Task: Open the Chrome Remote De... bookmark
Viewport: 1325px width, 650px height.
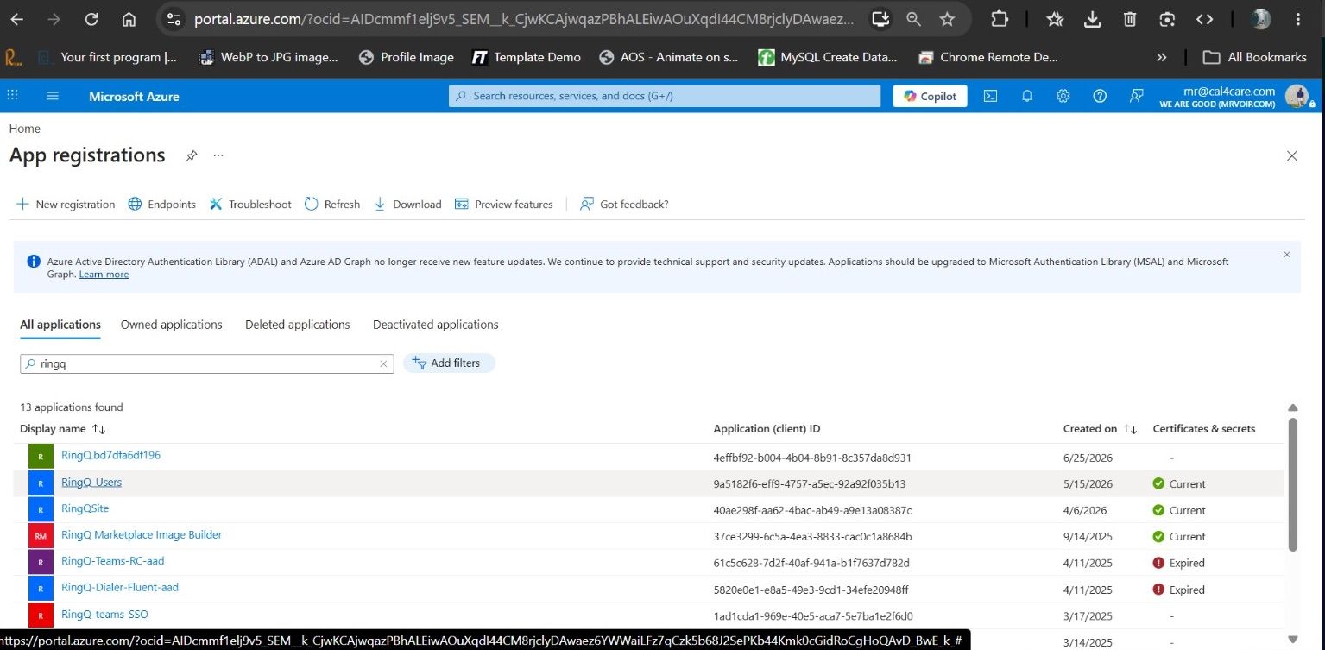Action: (988, 57)
